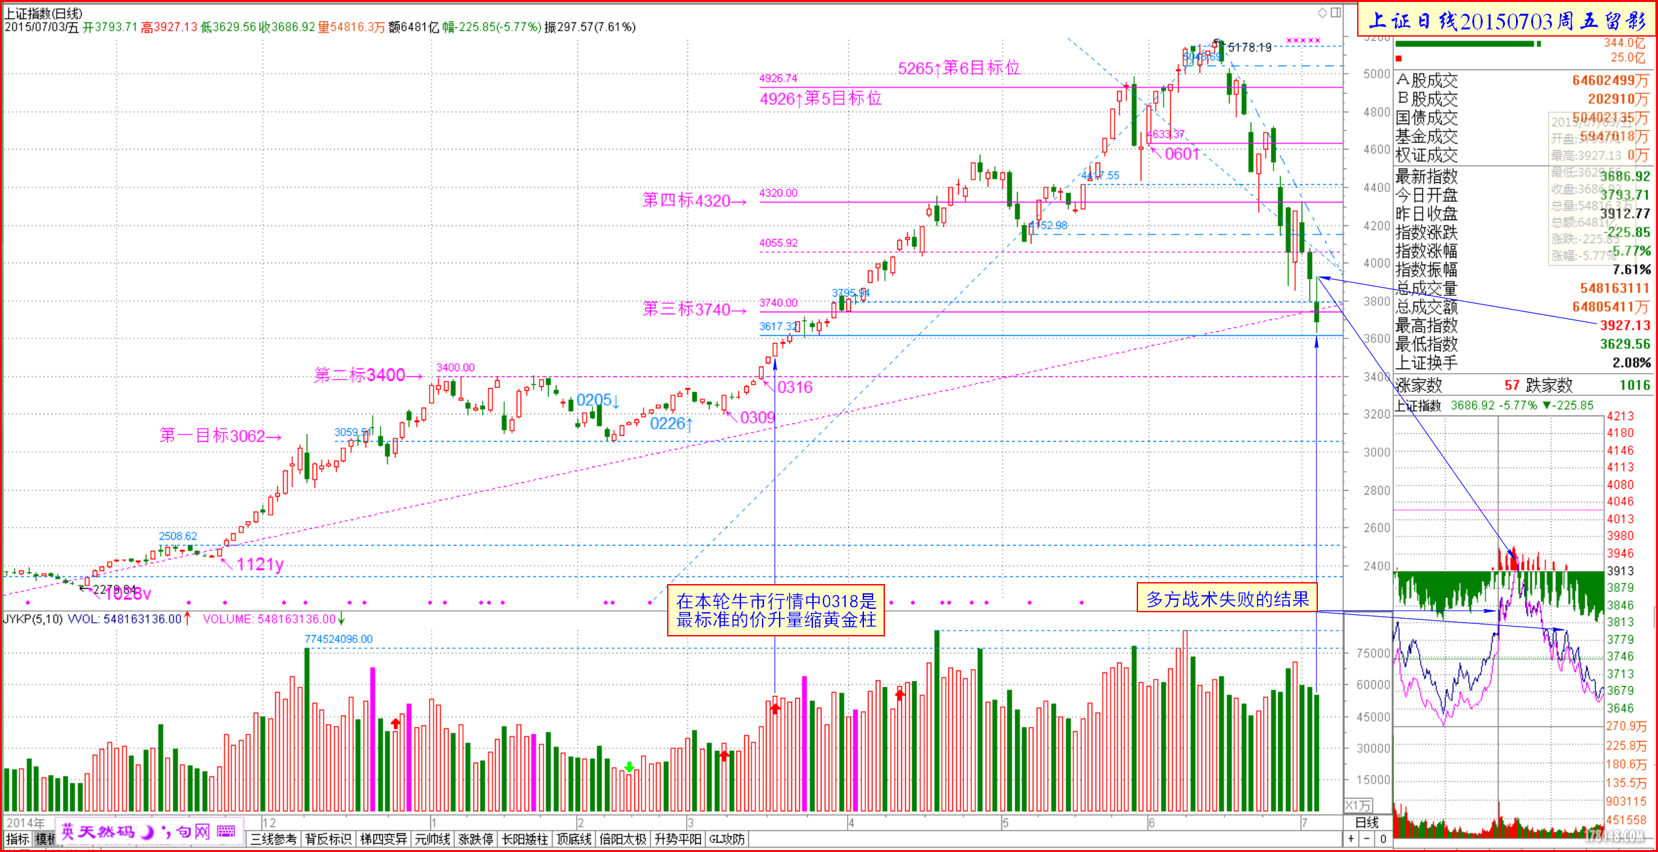Click the 1121y marker label

pos(260,564)
